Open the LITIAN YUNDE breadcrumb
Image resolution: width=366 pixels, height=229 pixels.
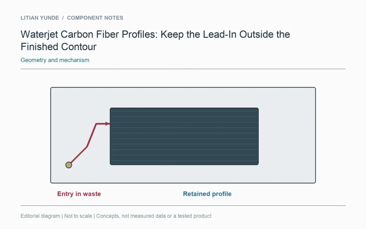point(40,18)
